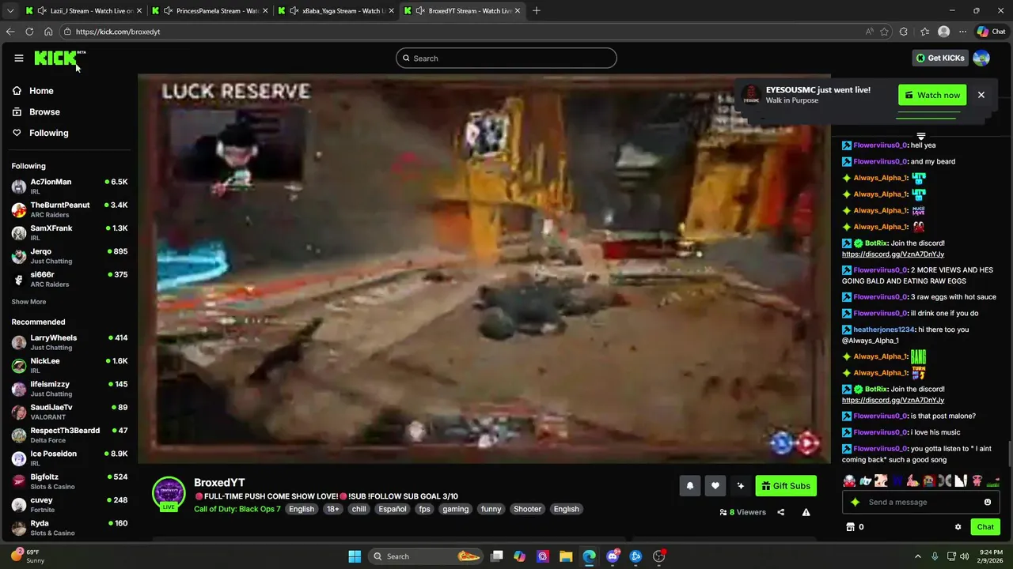Open the emoji picker in message box

click(x=987, y=502)
